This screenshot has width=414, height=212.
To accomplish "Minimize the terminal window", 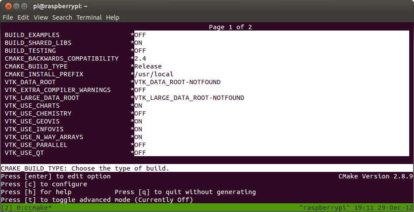I will pos(17,6).
